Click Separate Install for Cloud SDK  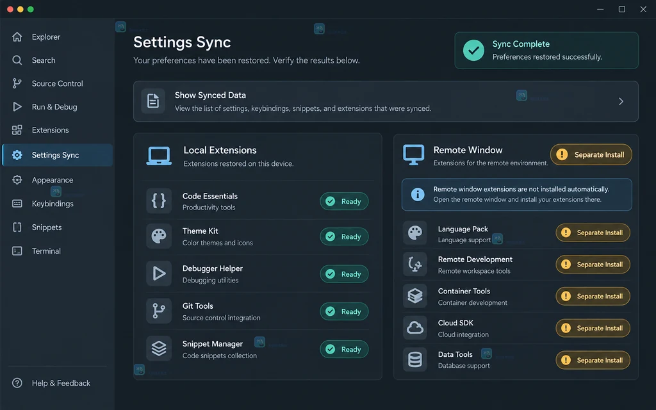593,328
